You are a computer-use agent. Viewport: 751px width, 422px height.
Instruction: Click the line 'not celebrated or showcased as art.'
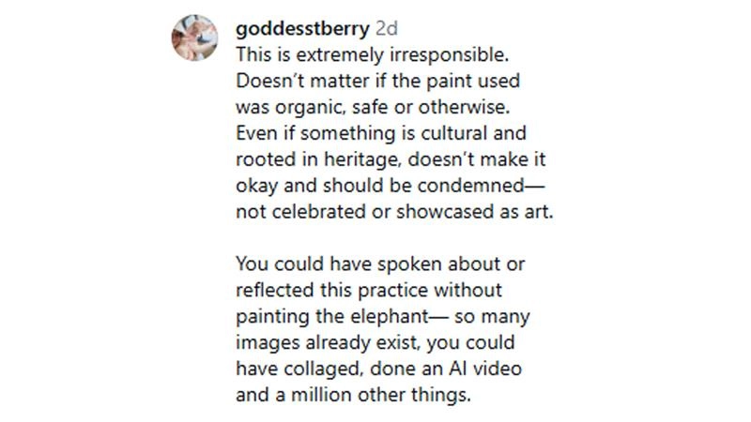coord(394,211)
